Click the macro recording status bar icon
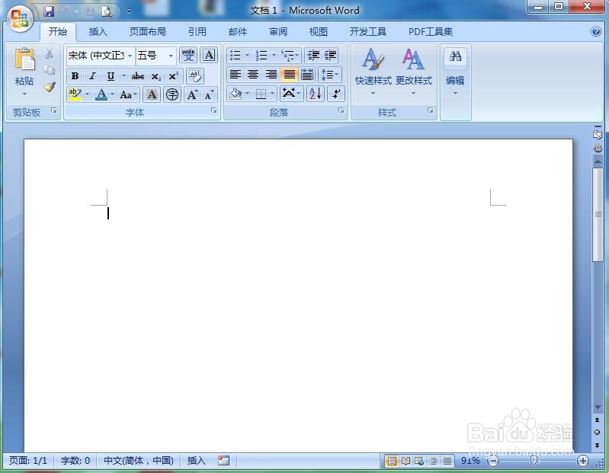This screenshot has height=473, width=609. (223, 461)
